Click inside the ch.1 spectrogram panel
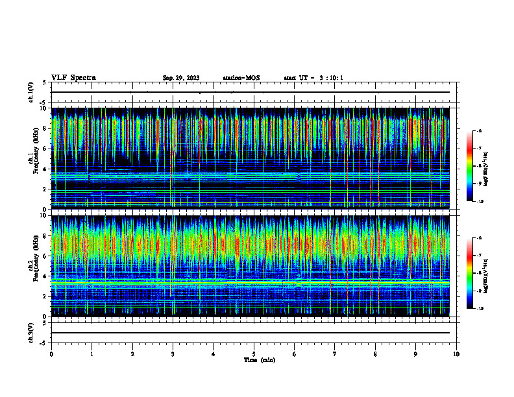The height and width of the screenshot is (397, 514). (251, 158)
